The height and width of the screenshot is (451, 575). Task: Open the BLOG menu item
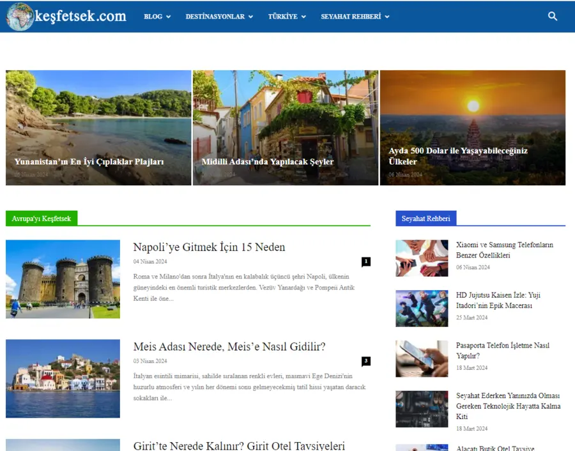pyautogui.click(x=153, y=17)
